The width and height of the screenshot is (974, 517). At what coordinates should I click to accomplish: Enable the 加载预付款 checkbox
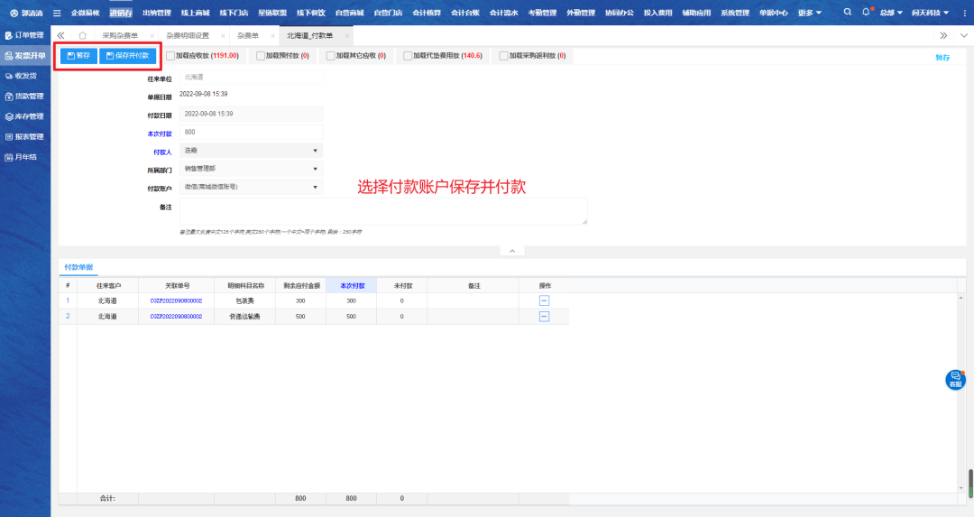tap(261, 56)
